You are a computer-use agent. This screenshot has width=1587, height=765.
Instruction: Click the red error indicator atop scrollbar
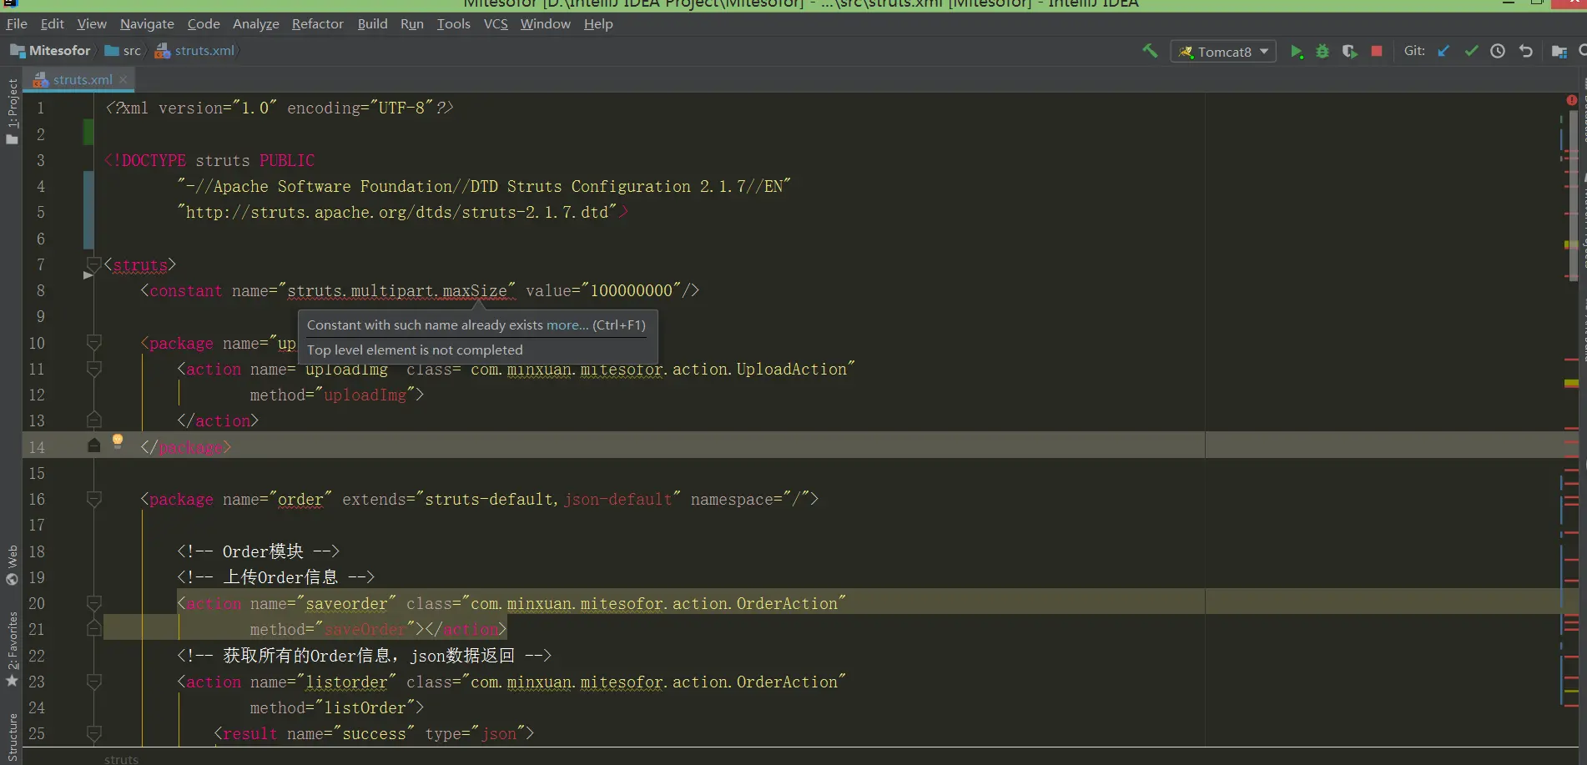click(x=1572, y=100)
